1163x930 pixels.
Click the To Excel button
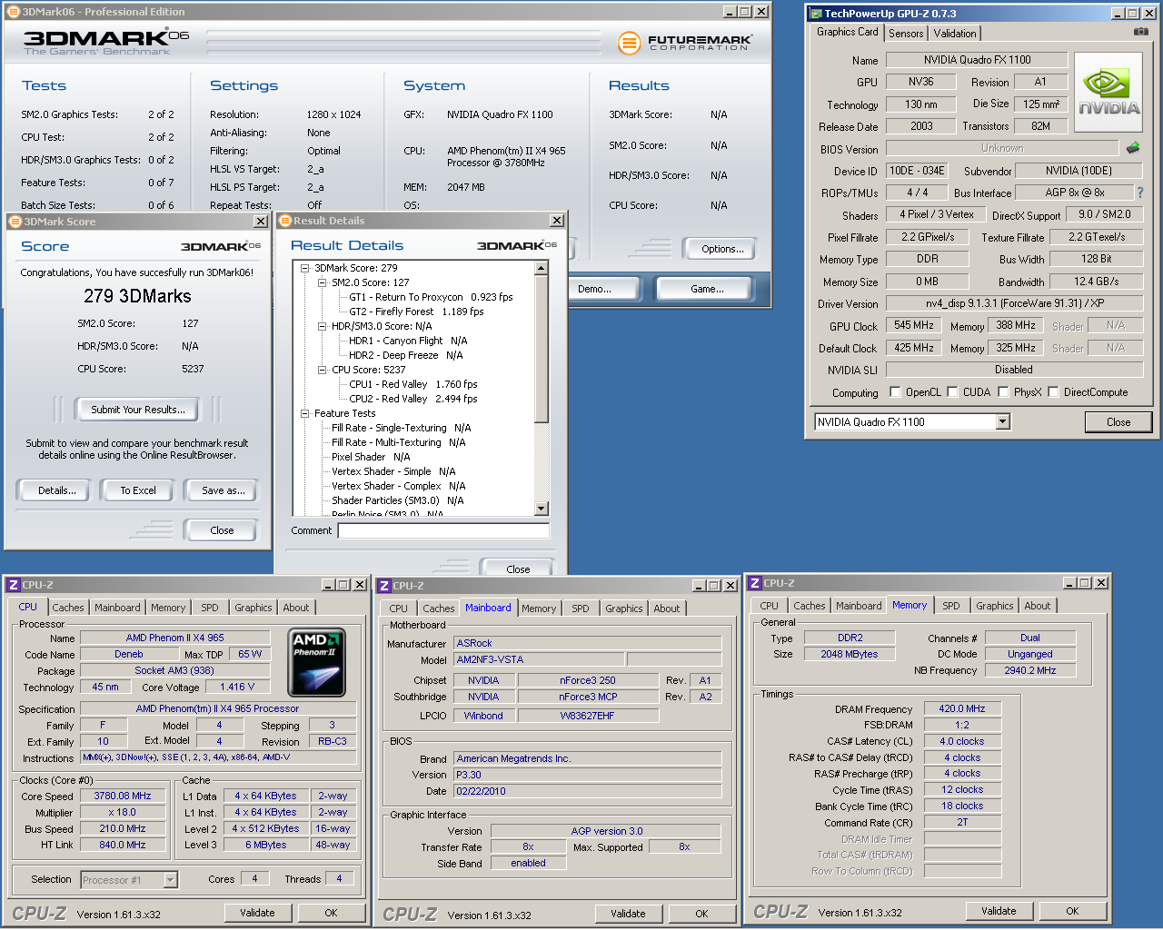pyautogui.click(x=138, y=490)
